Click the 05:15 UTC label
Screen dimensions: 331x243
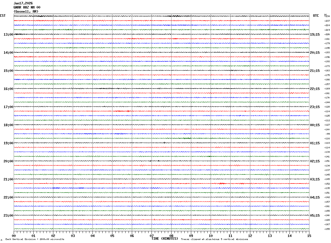point(315,216)
